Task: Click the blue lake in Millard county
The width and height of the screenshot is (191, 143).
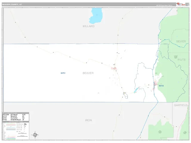Action: pos(96,15)
